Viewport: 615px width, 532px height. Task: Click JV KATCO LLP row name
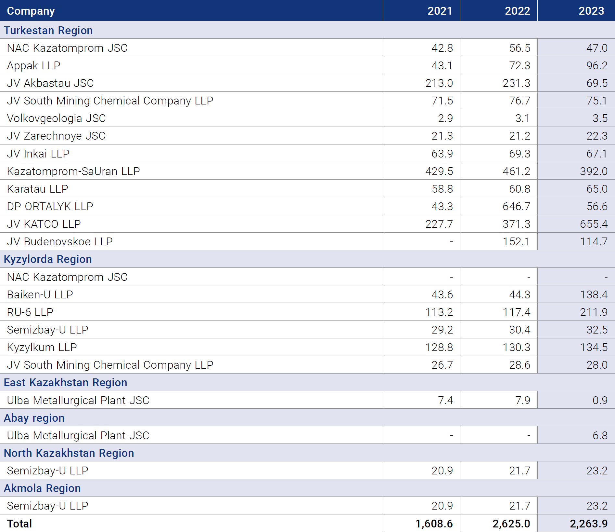pyautogui.click(x=44, y=224)
